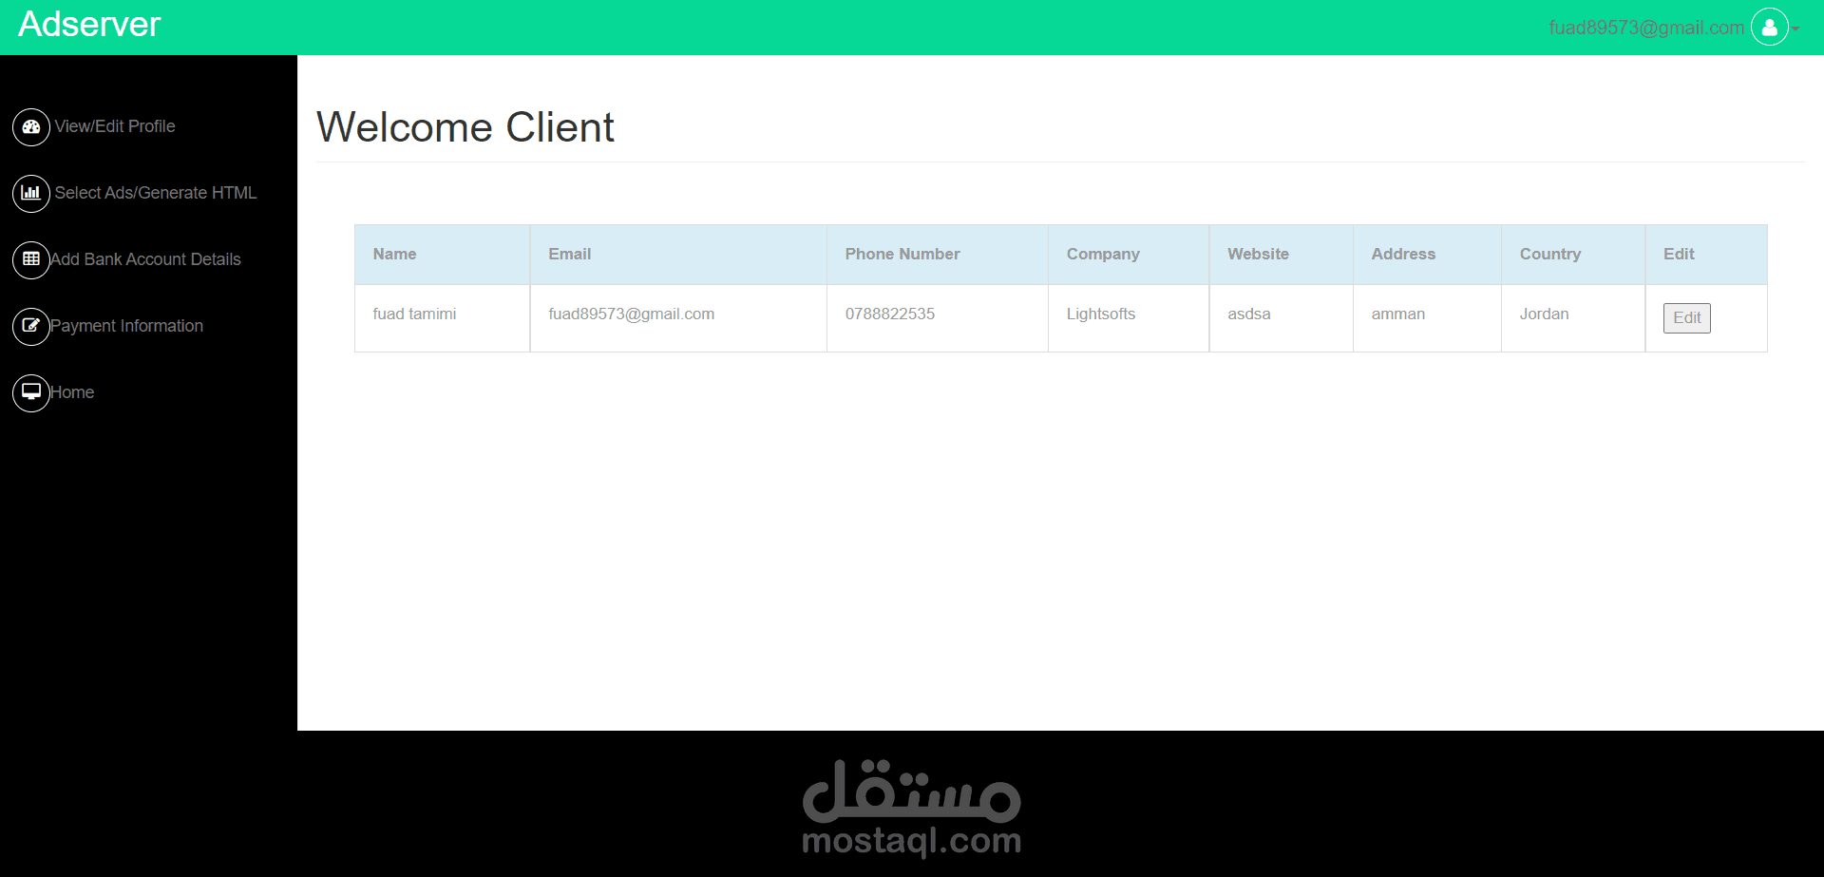This screenshot has width=1824, height=877.
Task: Click the Phone Number column header
Action: click(938, 255)
